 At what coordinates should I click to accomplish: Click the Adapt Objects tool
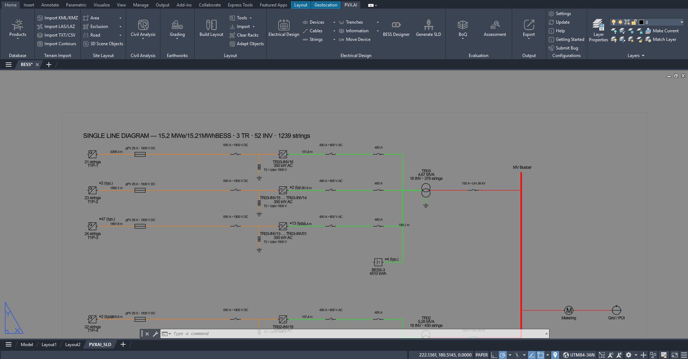pos(246,44)
